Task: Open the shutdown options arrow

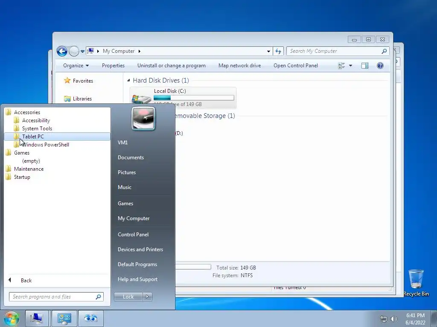Action: [147, 297]
